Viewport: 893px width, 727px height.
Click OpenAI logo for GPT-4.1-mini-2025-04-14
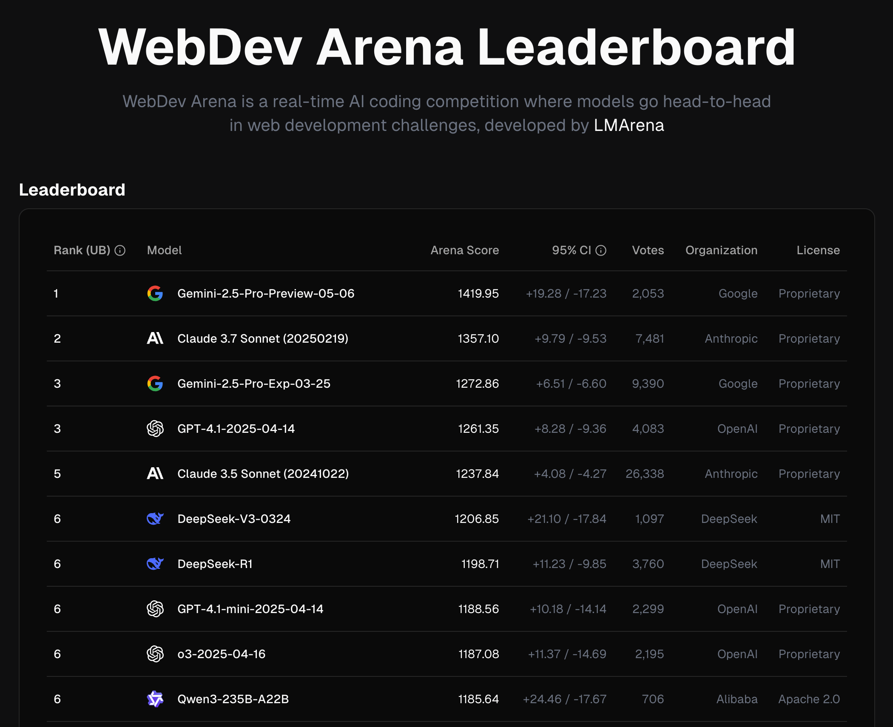coord(155,609)
